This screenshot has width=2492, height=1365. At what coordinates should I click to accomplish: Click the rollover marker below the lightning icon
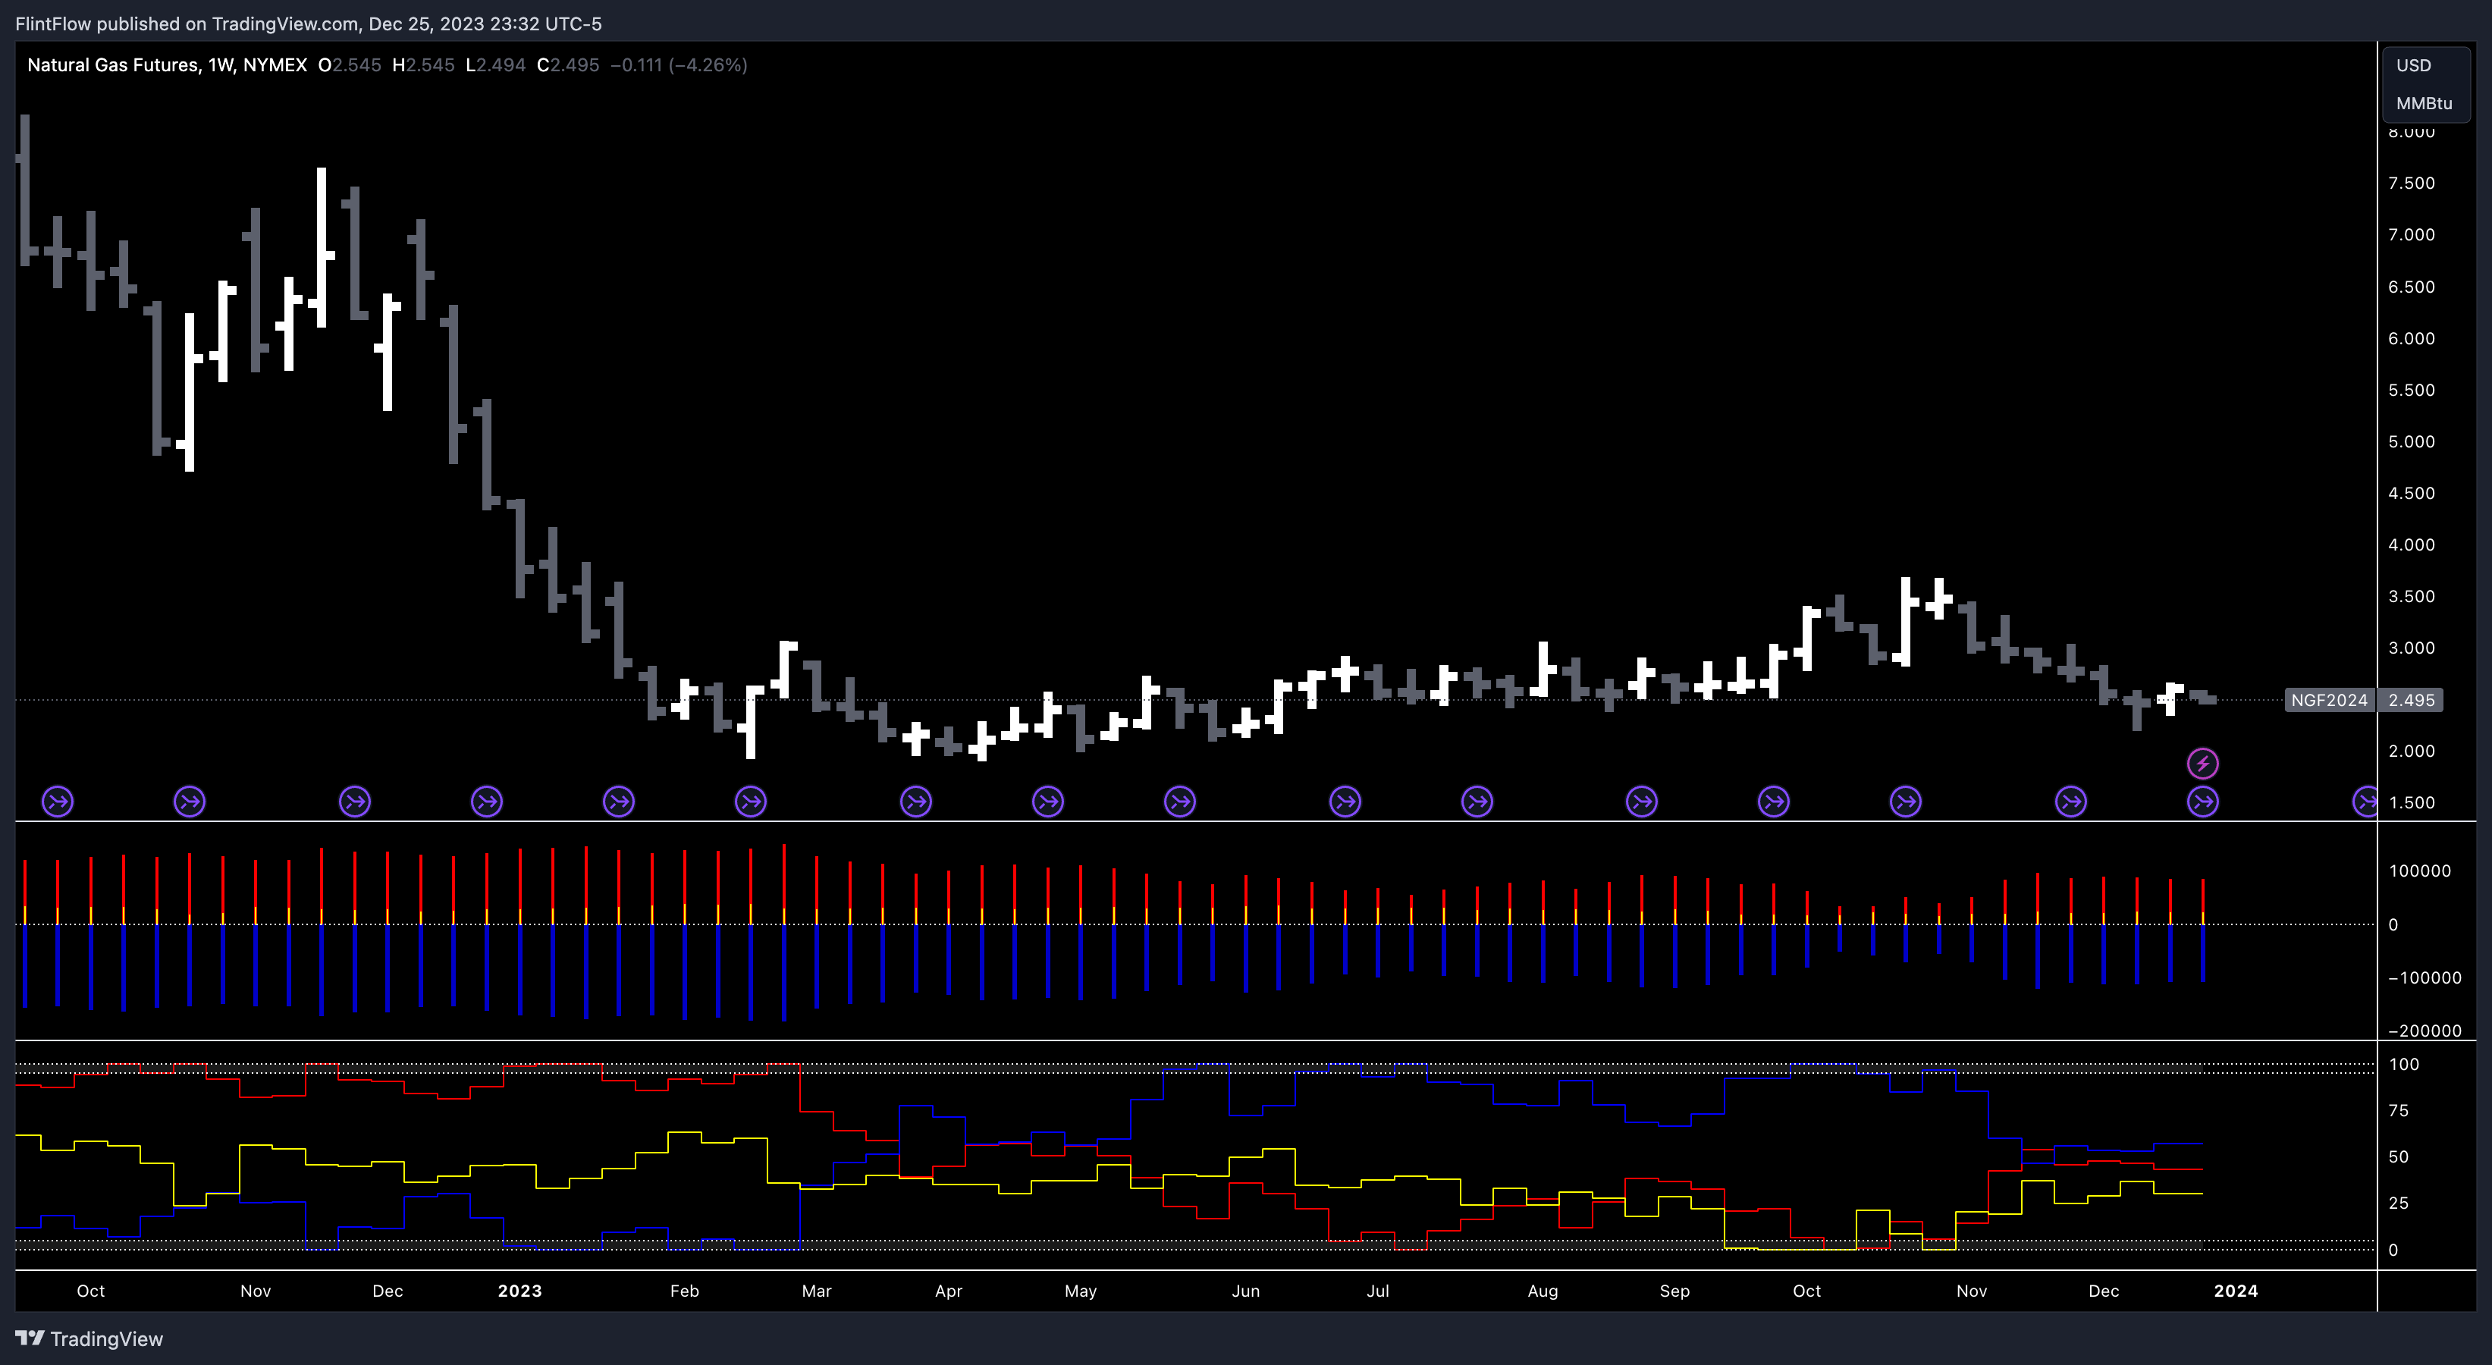pyautogui.click(x=2203, y=801)
